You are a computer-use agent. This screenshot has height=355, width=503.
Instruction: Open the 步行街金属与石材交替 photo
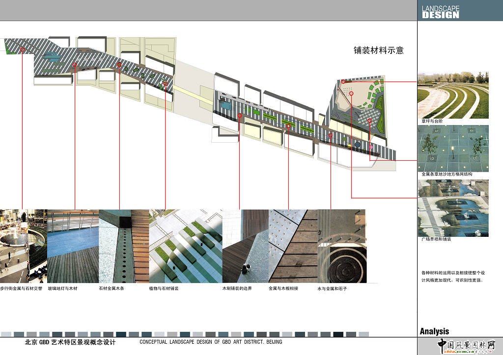(23, 246)
